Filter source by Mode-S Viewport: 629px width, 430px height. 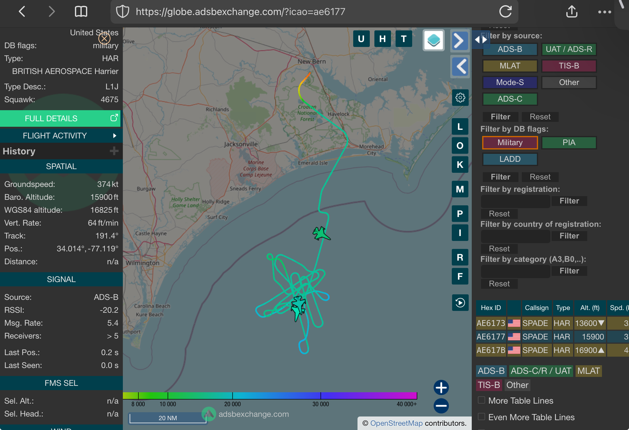510,82
